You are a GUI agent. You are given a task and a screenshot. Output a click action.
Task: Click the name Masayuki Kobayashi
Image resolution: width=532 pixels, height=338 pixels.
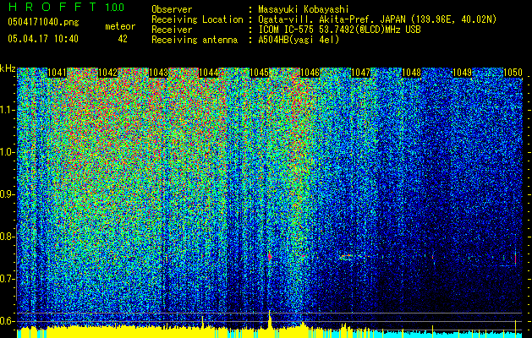(303, 9)
